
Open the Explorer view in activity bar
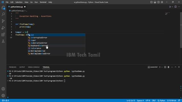click(x=3, y=8)
